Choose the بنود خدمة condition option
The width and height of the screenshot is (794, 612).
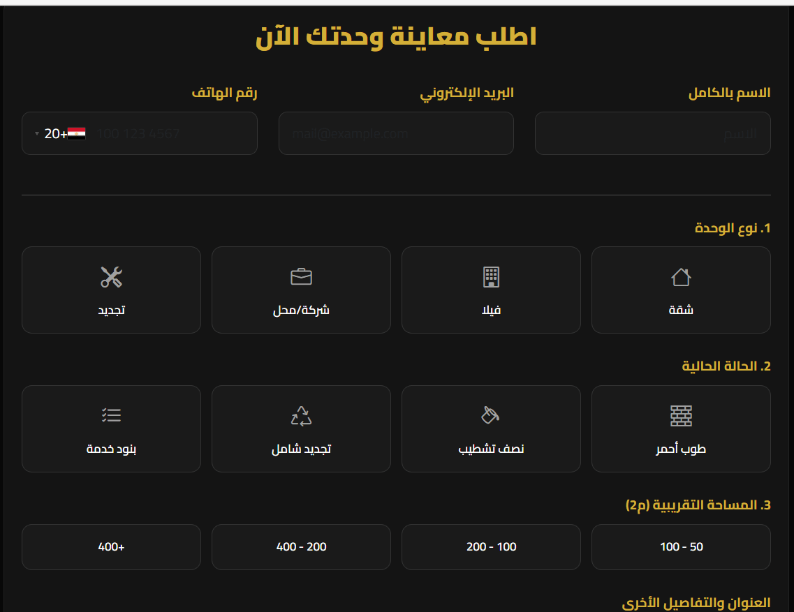[111, 428]
